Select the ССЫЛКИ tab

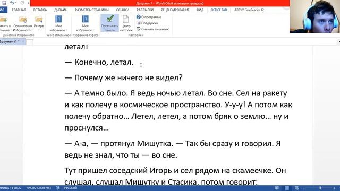click(x=123, y=10)
